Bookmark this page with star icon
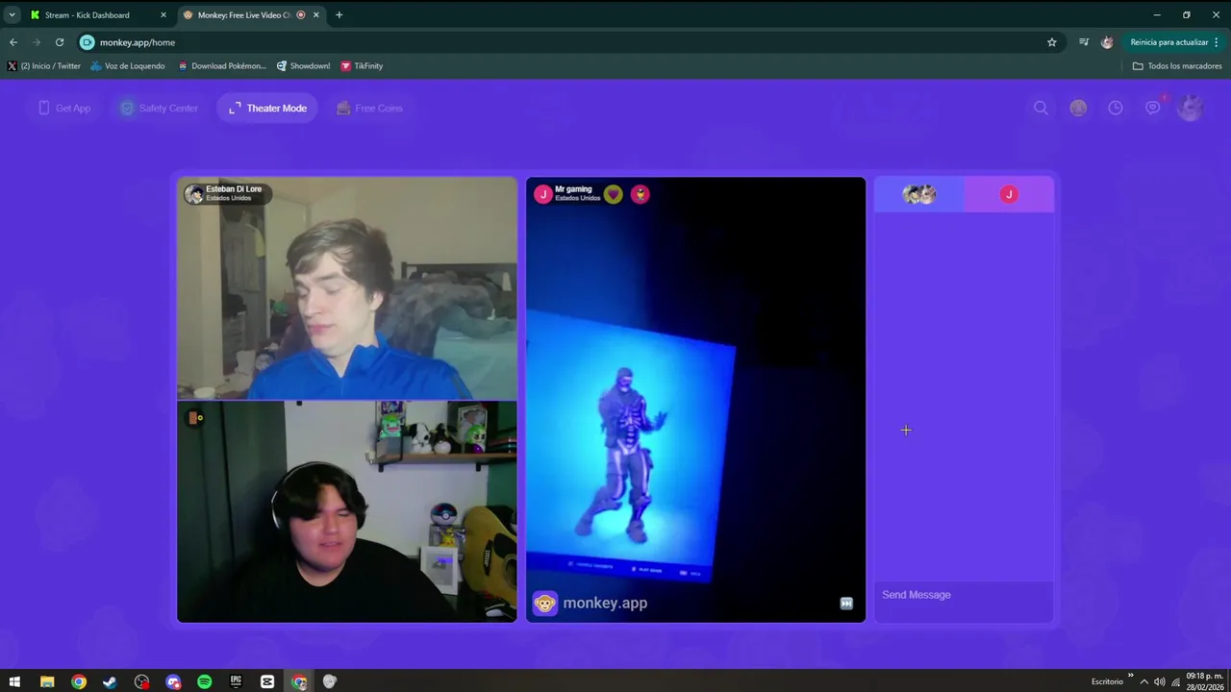The image size is (1231, 692). tap(1052, 42)
